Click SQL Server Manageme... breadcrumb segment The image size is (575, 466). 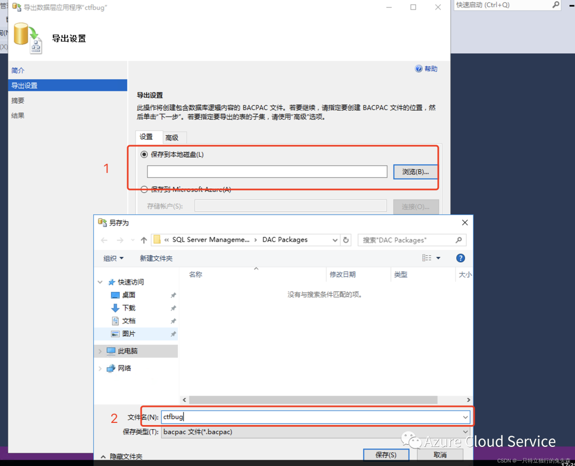(211, 239)
